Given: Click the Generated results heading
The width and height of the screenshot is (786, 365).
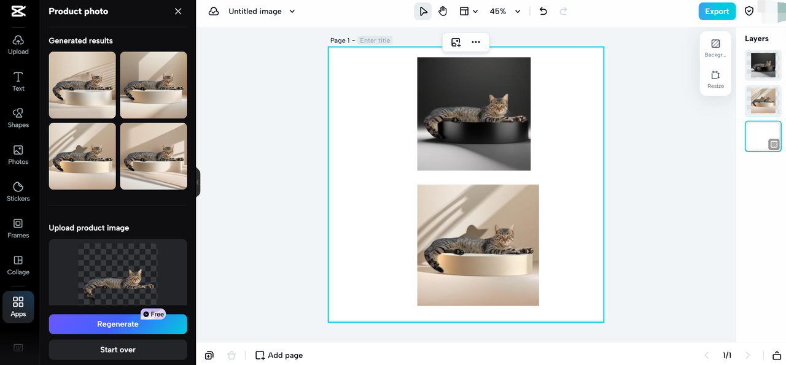Looking at the screenshot, I should click(81, 40).
